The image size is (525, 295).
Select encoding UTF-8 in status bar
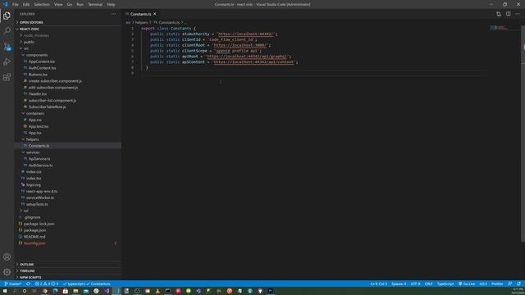coord(415,284)
